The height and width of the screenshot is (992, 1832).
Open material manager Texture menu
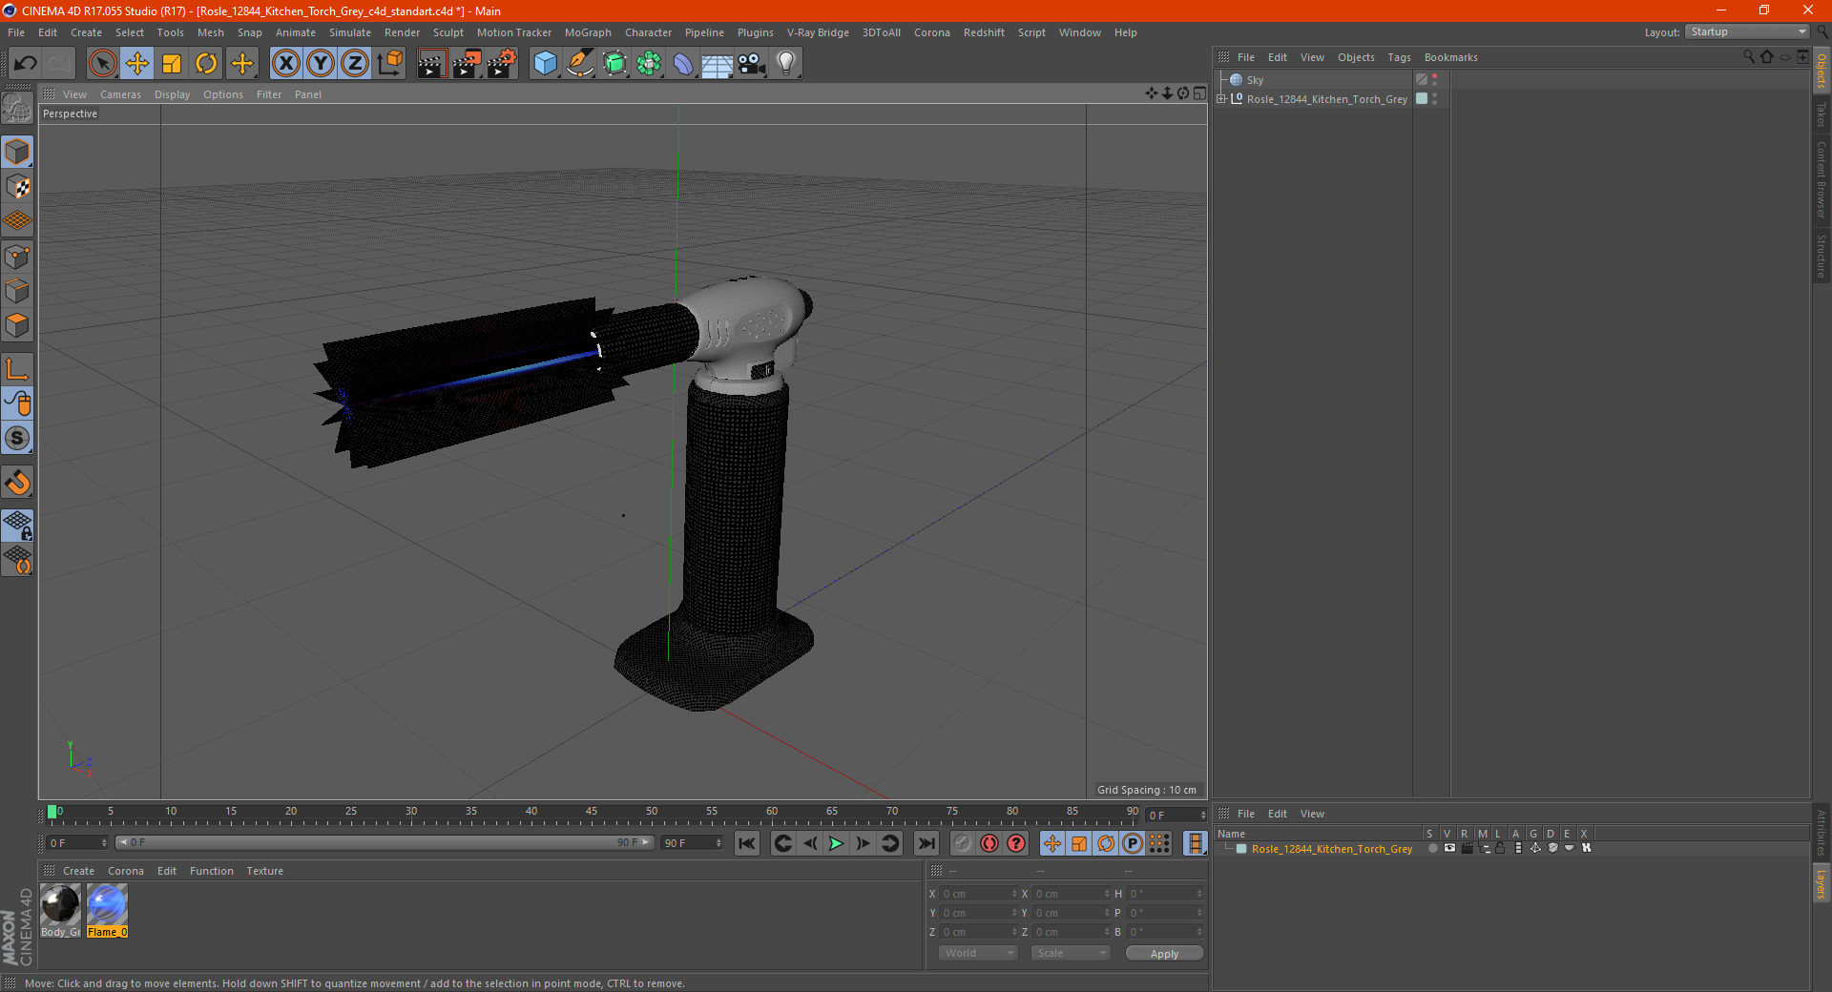click(264, 871)
